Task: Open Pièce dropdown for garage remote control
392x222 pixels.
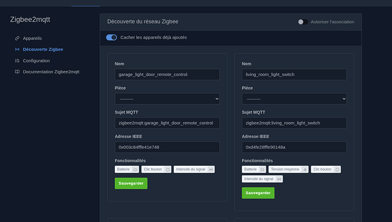Action: 167,99
